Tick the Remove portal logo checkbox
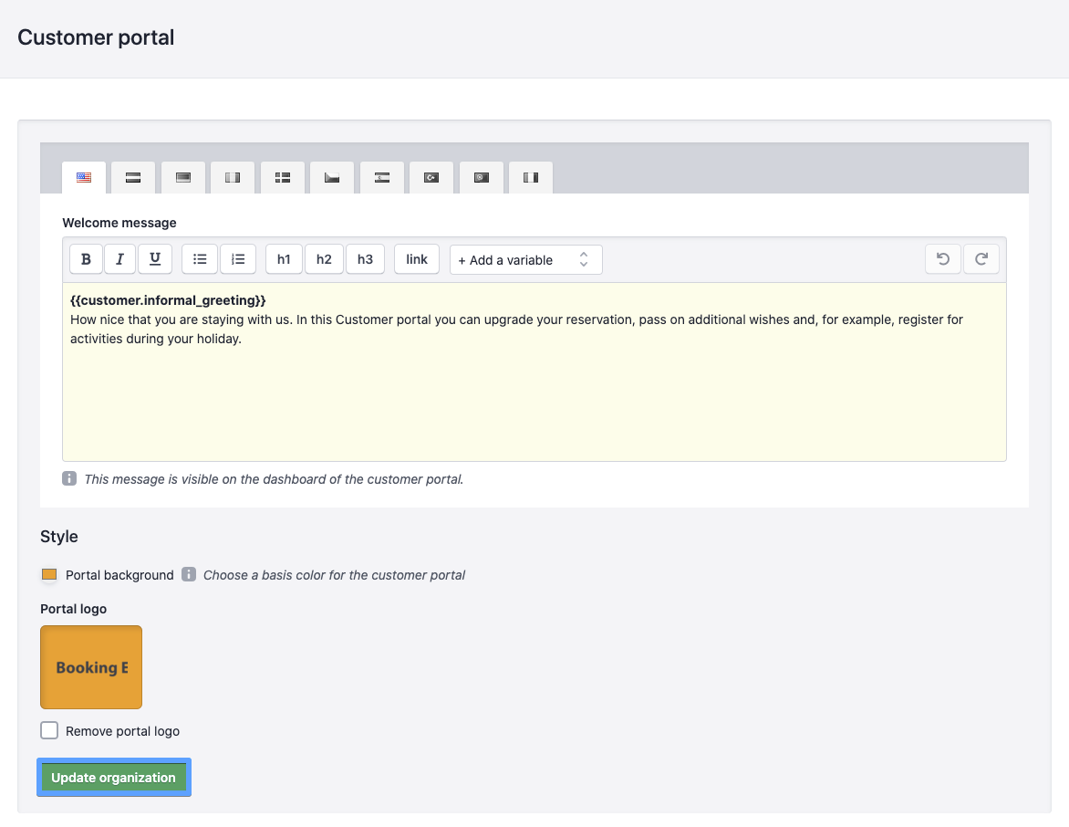This screenshot has width=1069, height=827. [49, 731]
